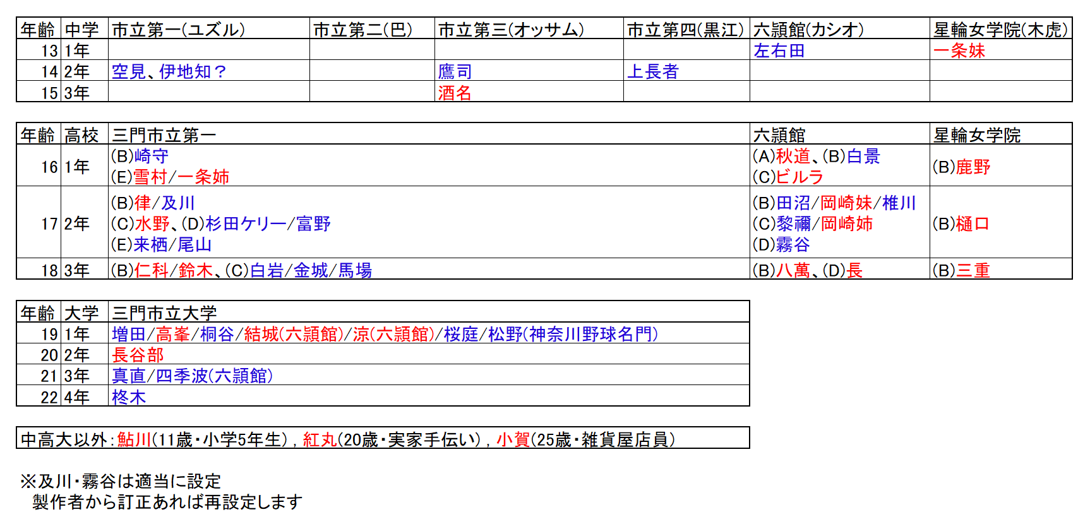The image size is (1090, 524).
Task: Click the age cell 16
Action: (x=39, y=165)
